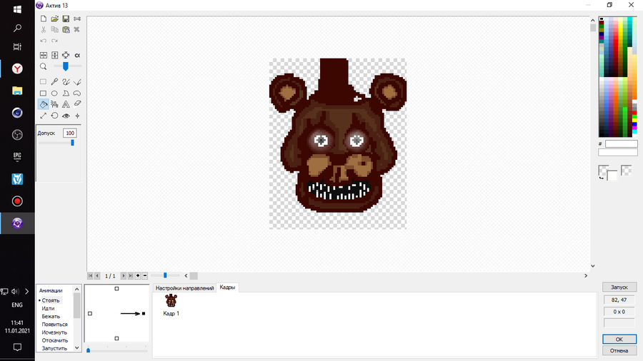Select the spray can tool

point(54,104)
